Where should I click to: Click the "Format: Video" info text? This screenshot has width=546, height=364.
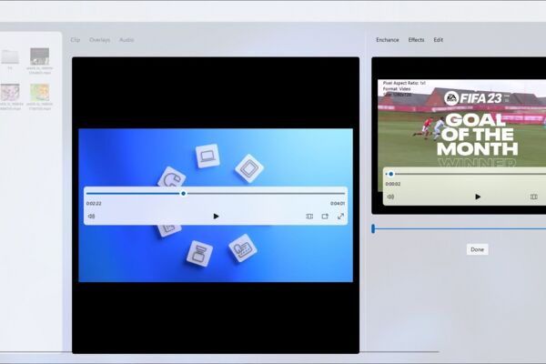coord(397,89)
